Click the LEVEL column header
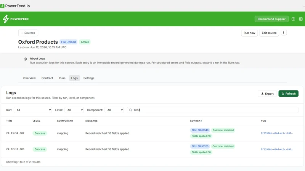Screen dimensions: 305x171 (x=36, y=121)
